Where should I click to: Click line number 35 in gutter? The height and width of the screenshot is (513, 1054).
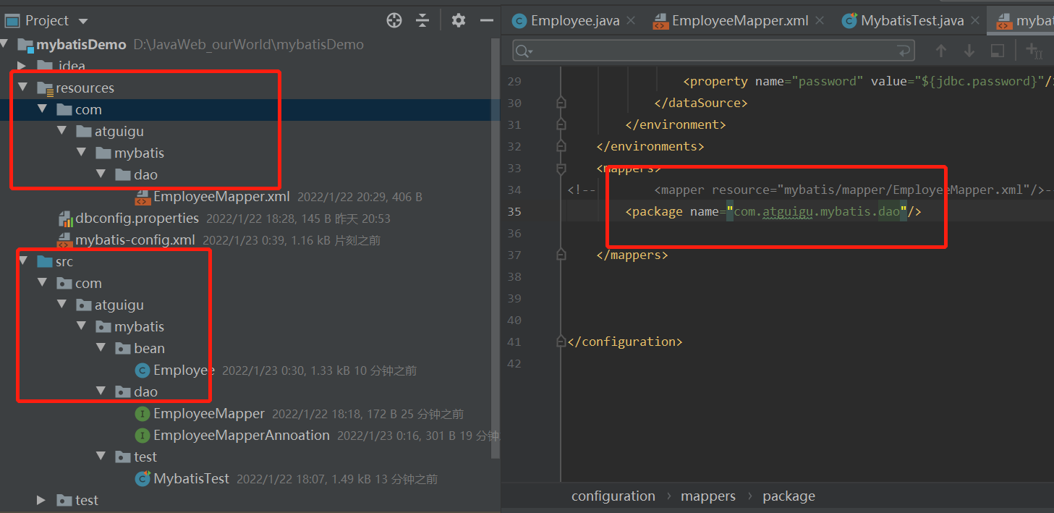point(514,211)
